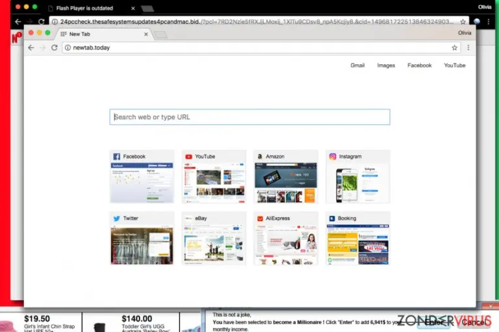Open the YouTube shortcut tile
This screenshot has height=332, width=499.
(214, 176)
